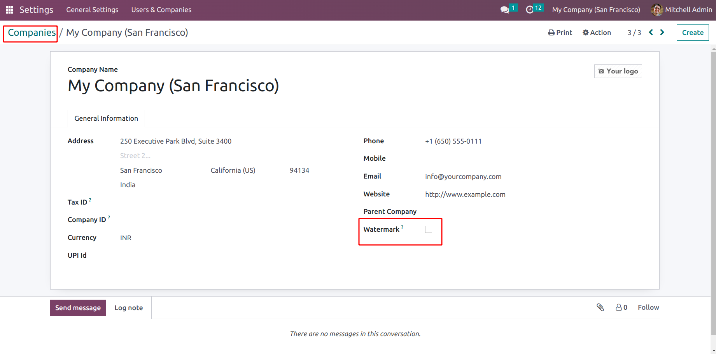This screenshot has height=354, width=716.
Task: Go to next record arrow
Action: (x=662, y=33)
